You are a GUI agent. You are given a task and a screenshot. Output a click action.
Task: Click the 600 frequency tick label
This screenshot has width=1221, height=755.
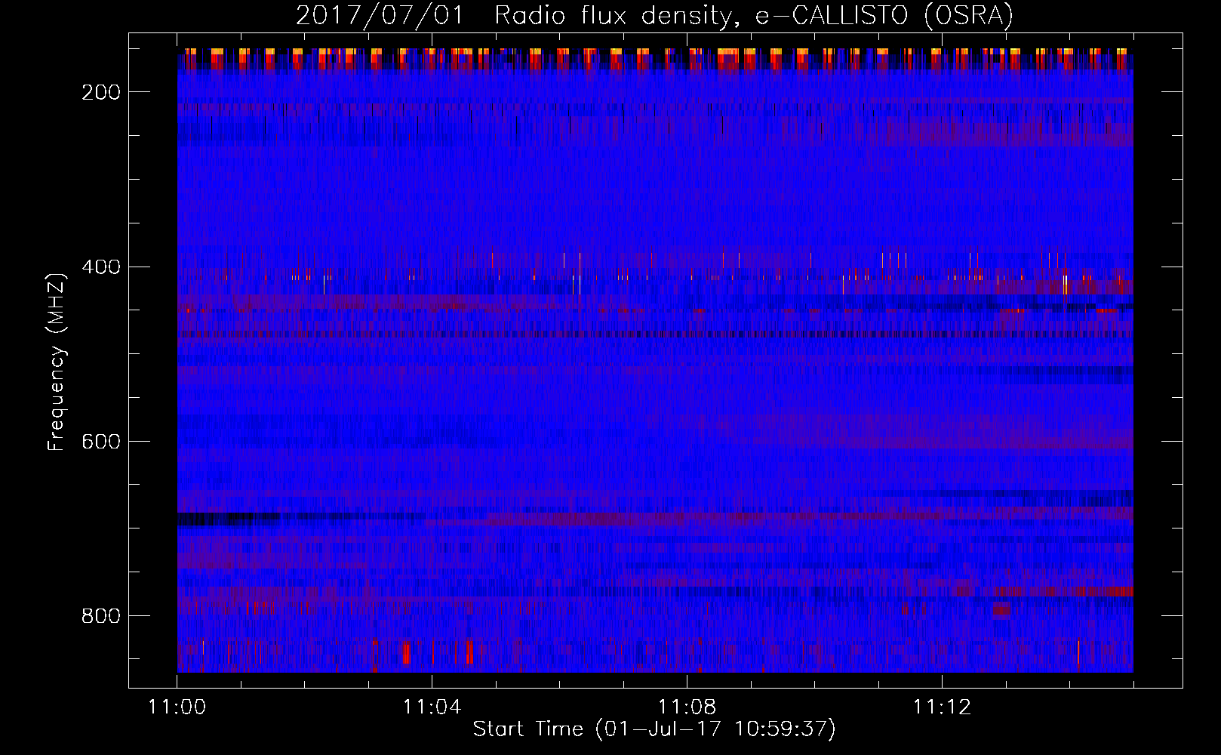point(101,442)
